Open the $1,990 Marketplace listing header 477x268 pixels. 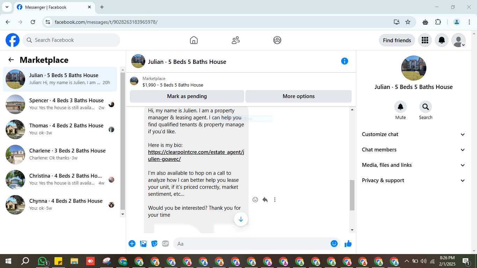tap(241, 82)
